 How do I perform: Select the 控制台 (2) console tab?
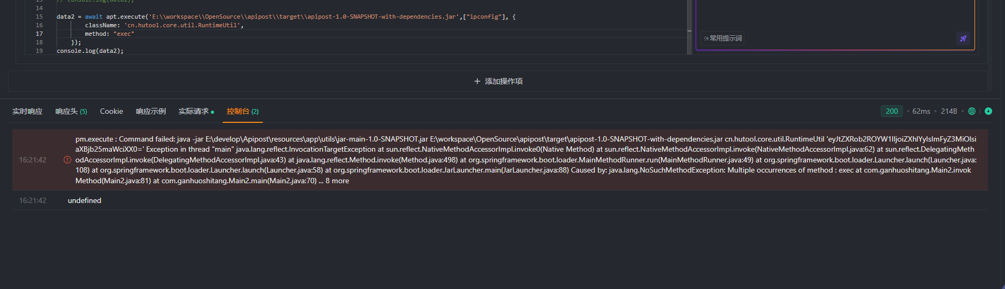242,111
